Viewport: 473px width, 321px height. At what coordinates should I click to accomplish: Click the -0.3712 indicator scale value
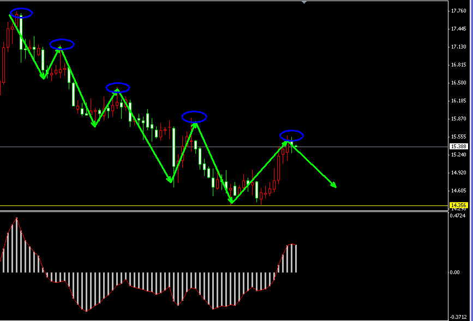(x=458, y=317)
